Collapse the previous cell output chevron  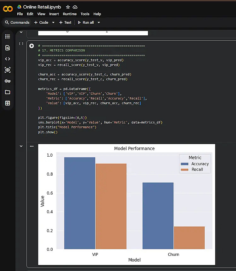pos(21,32)
